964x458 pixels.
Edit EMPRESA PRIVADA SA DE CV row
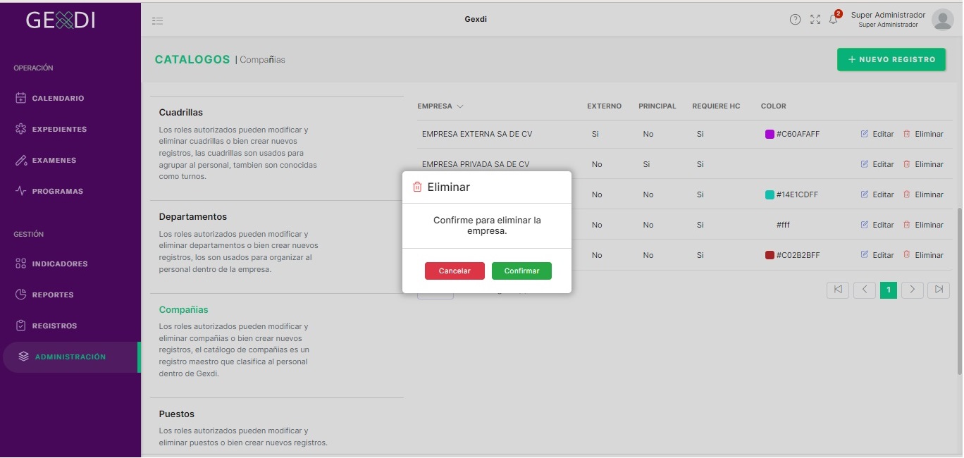tap(877, 164)
